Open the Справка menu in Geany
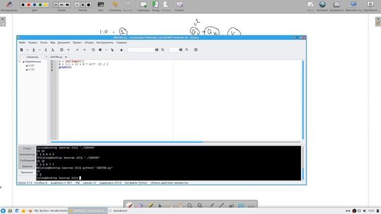Image resolution: width=381 pixels, height=214 pixels. pyautogui.click(x=121, y=42)
